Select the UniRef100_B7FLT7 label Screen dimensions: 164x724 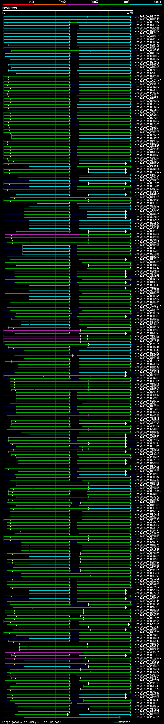pos(147,48)
